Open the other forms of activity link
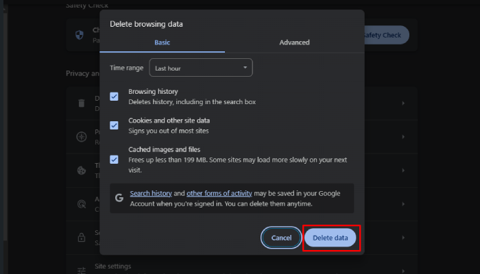Image resolution: width=480 pixels, height=274 pixels. click(219, 193)
